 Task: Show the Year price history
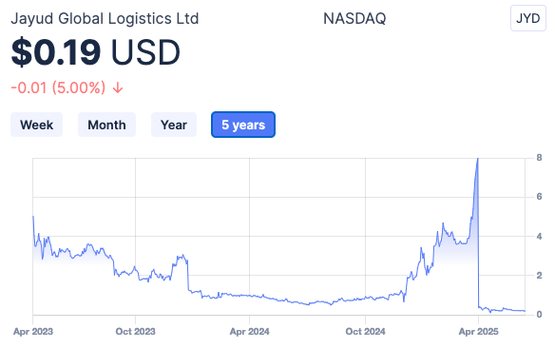click(x=173, y=125)
